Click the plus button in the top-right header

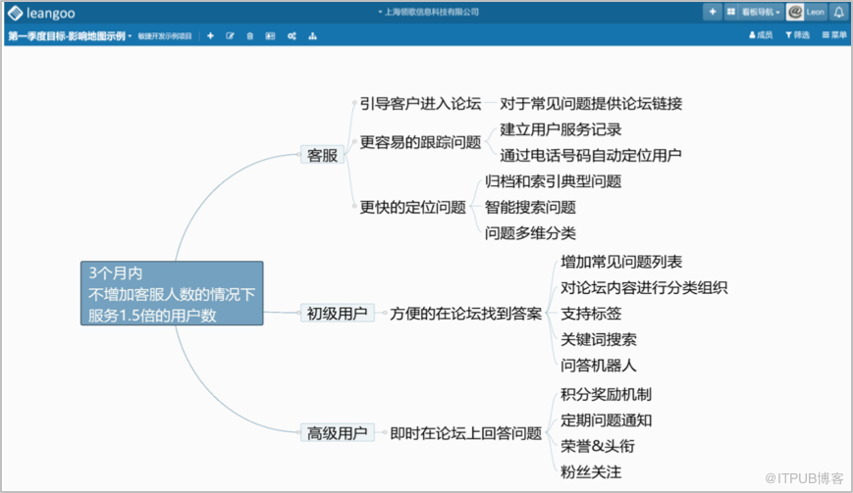(712, 12)
